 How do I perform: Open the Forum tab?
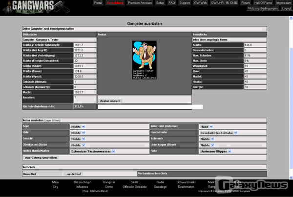coord(246,3)
